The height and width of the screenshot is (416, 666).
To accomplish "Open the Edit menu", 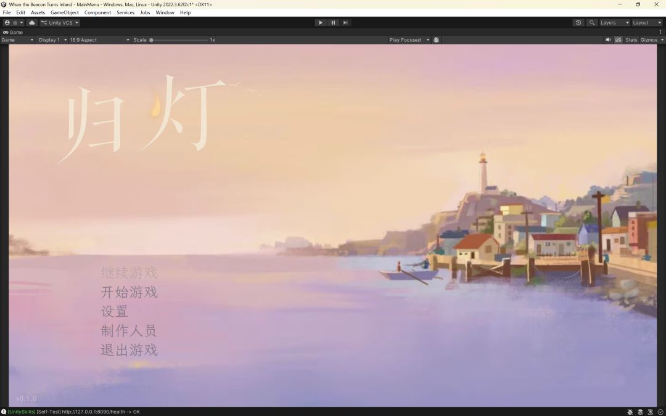I will (20, 13).
